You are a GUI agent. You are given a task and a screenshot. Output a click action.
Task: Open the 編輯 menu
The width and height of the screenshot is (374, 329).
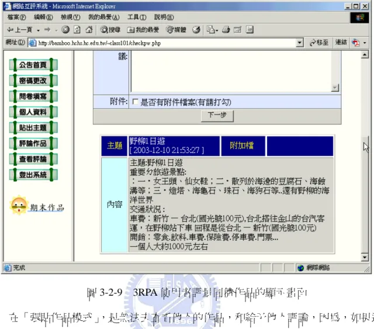pyautogui.click(x=43, y=17)
